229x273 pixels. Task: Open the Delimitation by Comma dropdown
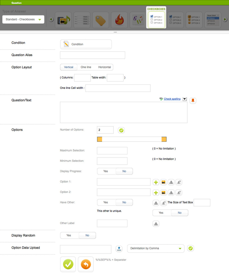[x=156, y=248]
